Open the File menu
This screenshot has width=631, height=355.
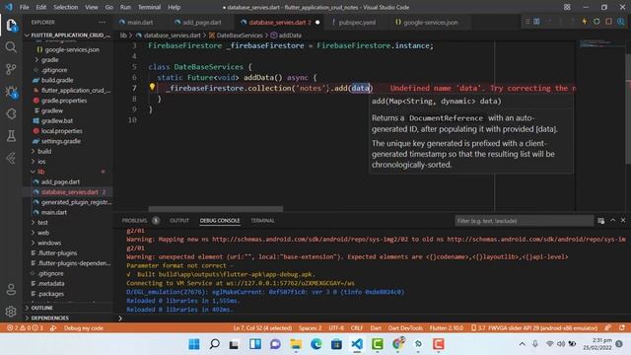(24, 7)
